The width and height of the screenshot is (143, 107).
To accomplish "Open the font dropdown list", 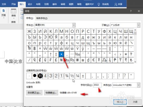I will point(74,25).
